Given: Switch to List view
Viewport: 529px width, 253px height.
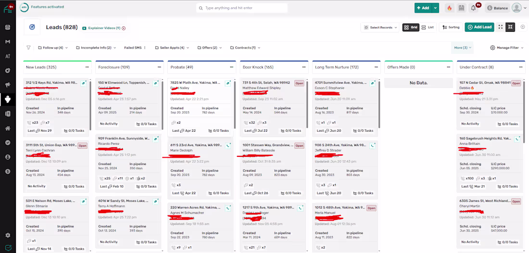Looking at the screenshot, I should pos(428,27).
